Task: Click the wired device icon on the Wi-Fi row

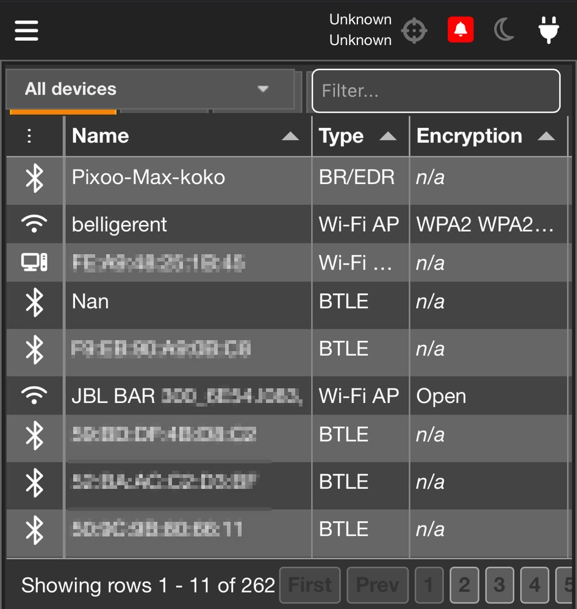Action: coord(34,262)
